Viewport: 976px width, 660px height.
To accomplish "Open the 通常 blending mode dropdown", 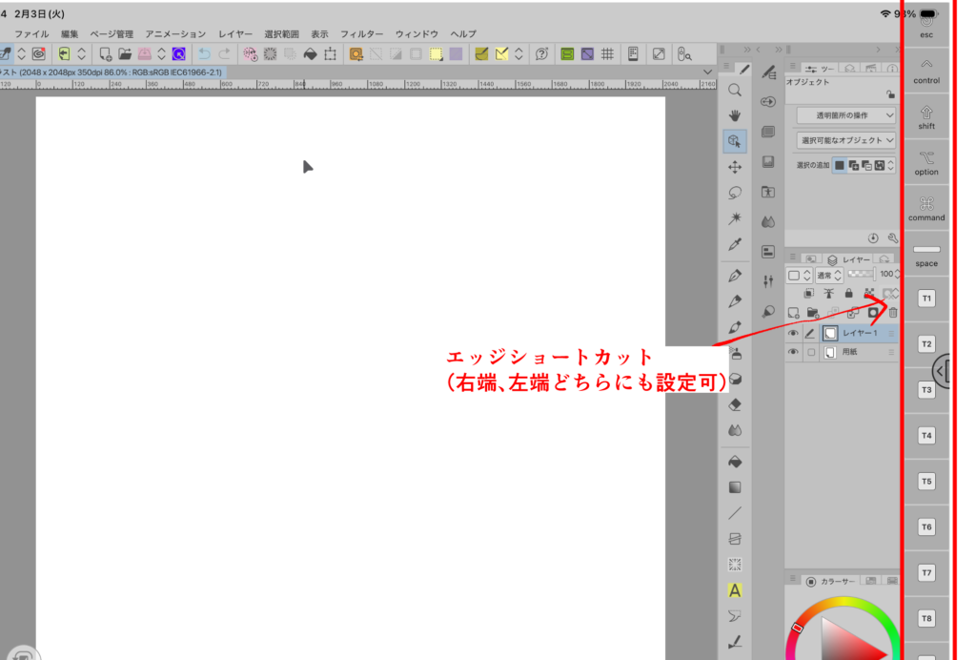I will pyautogui.click(x=827, y=275).
